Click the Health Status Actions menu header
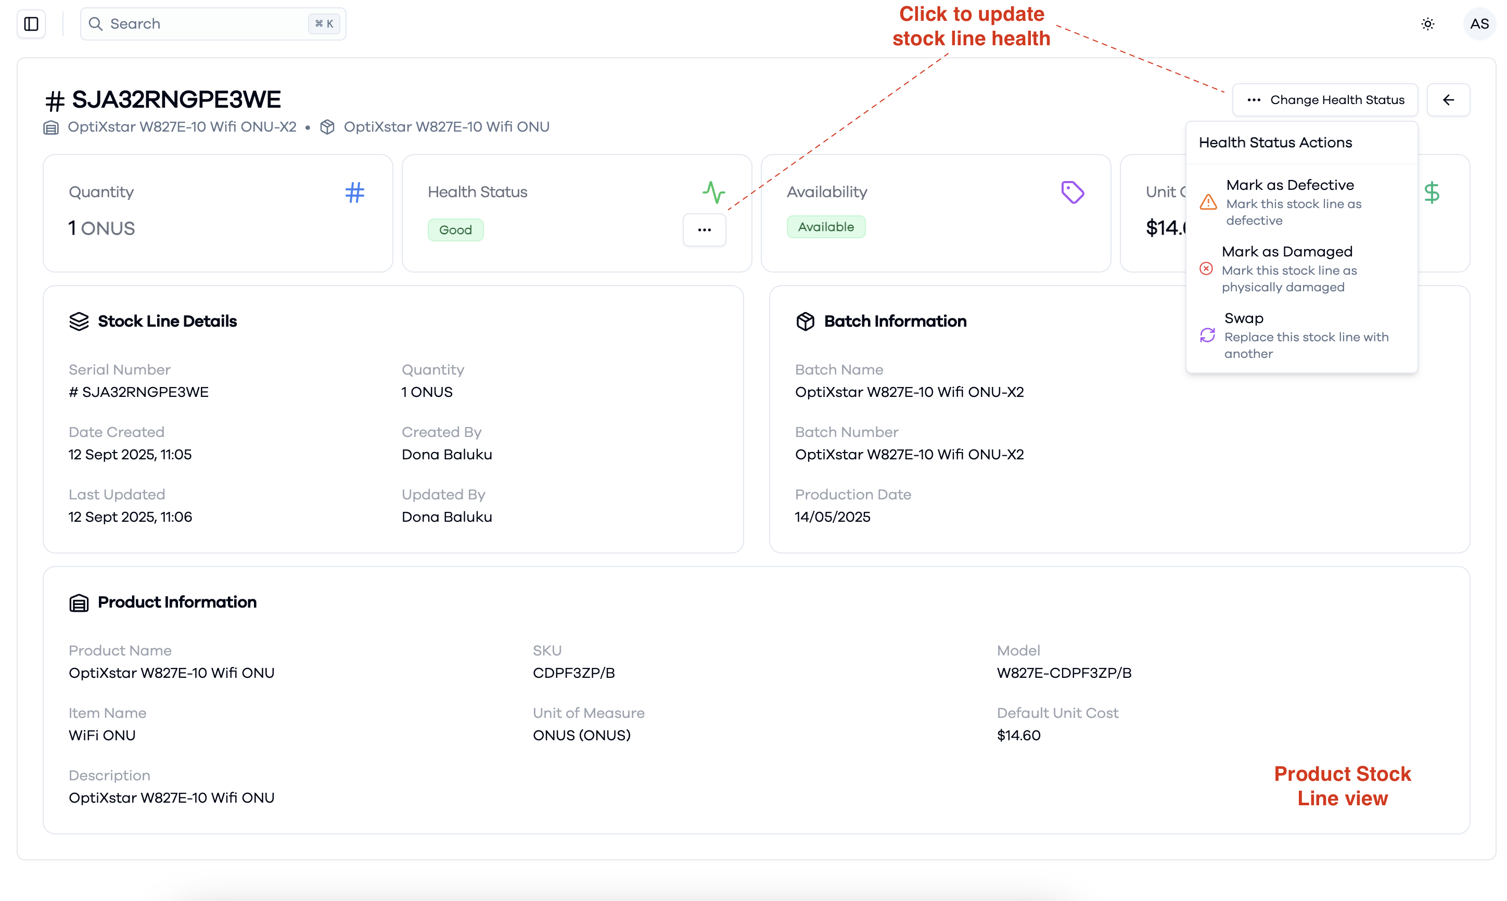The image size is (1507, 901). pyautogui.click(x=1275, y=143)
